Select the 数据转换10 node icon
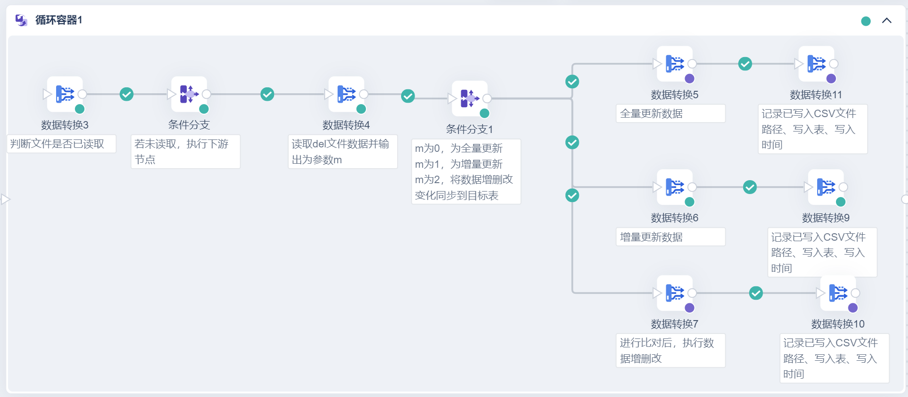The width and height of the screenshot is (908, 397). [838, 293]
